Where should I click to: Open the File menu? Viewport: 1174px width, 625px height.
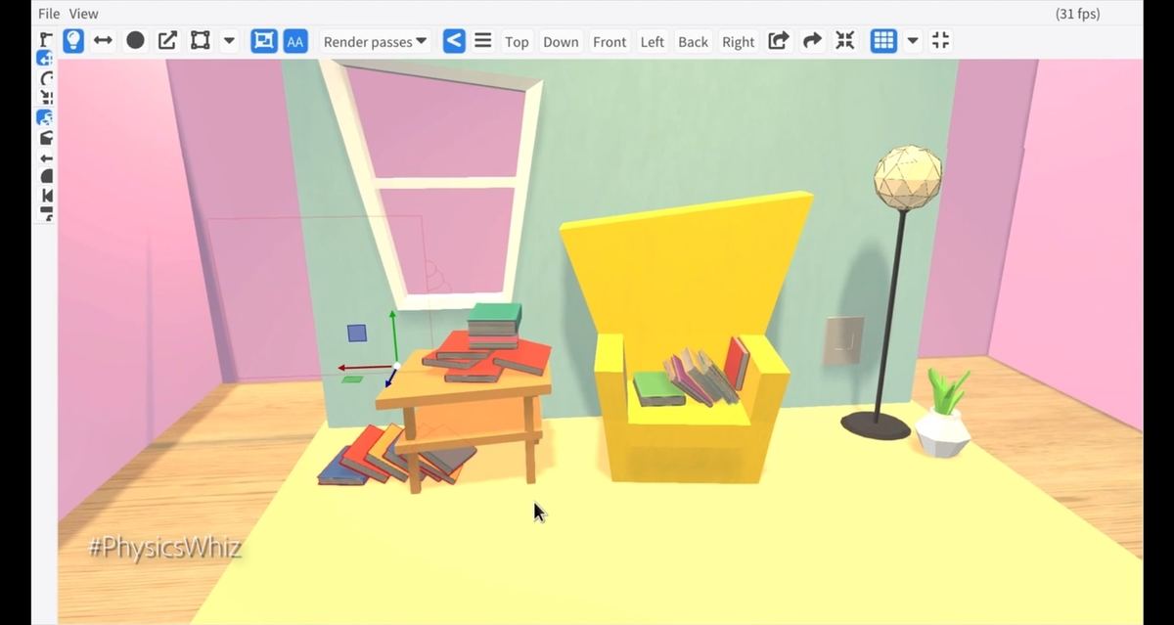point(49,14)
